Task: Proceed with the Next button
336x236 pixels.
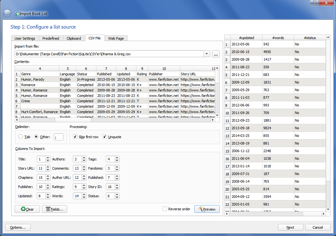Action: point(290,227)
